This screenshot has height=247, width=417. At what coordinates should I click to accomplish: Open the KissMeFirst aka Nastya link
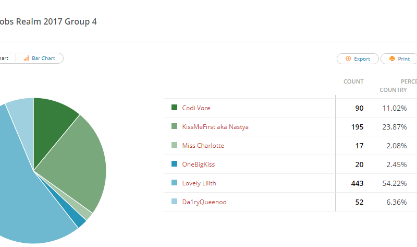(215, 127)
